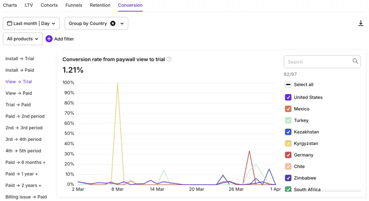Click the 20 Mar axis label

click(x=196, y=189)
